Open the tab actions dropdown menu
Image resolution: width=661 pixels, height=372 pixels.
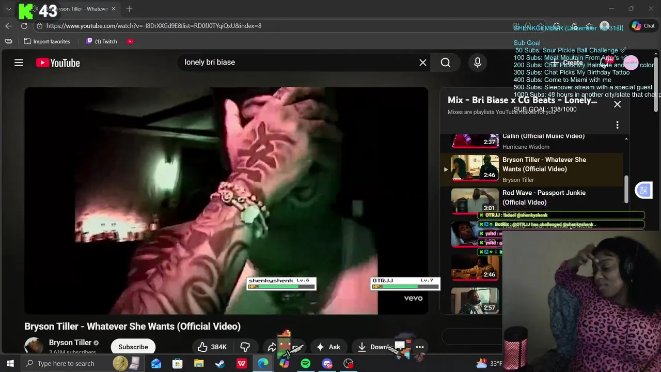[x=8, y=9]
